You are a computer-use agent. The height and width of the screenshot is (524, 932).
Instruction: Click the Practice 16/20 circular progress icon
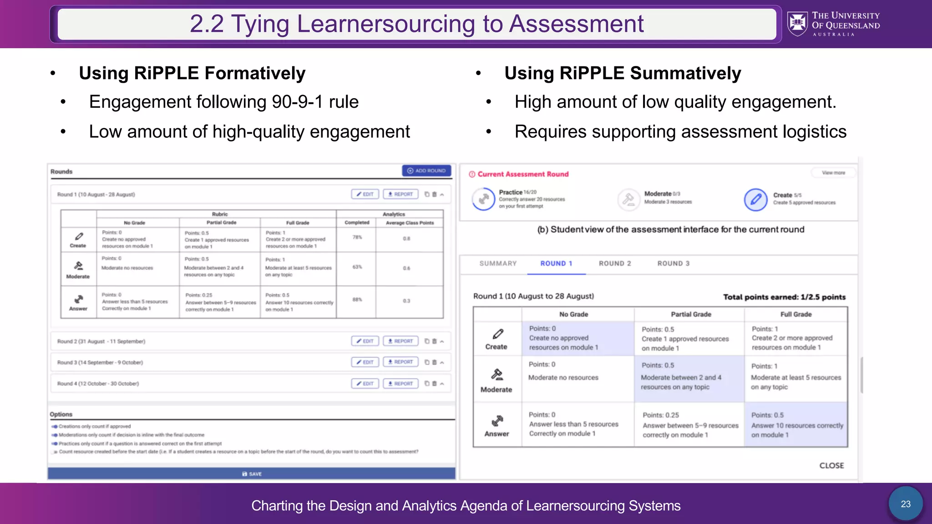[x=483, y=199]
